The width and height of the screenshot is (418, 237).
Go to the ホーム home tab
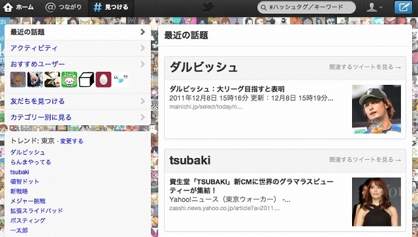click(19, 7)
